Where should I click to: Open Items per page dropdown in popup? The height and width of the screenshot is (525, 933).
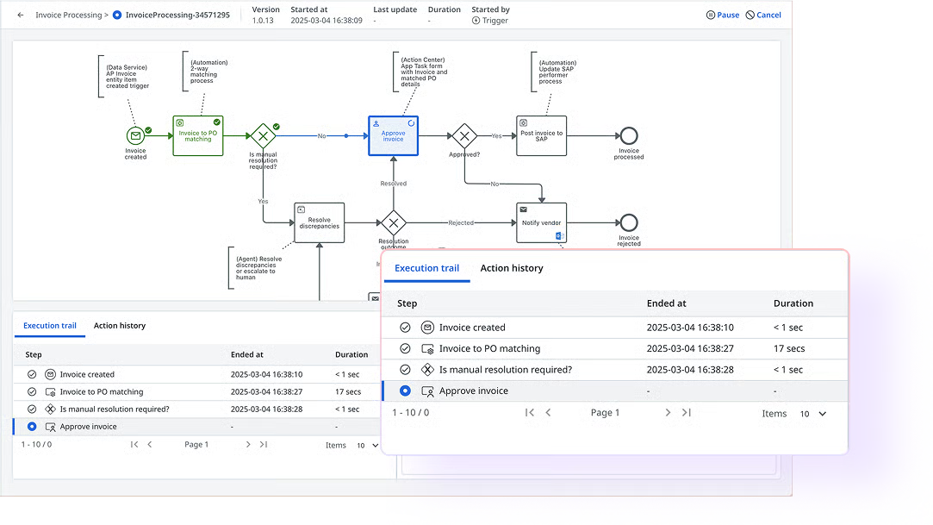[812, 414]
